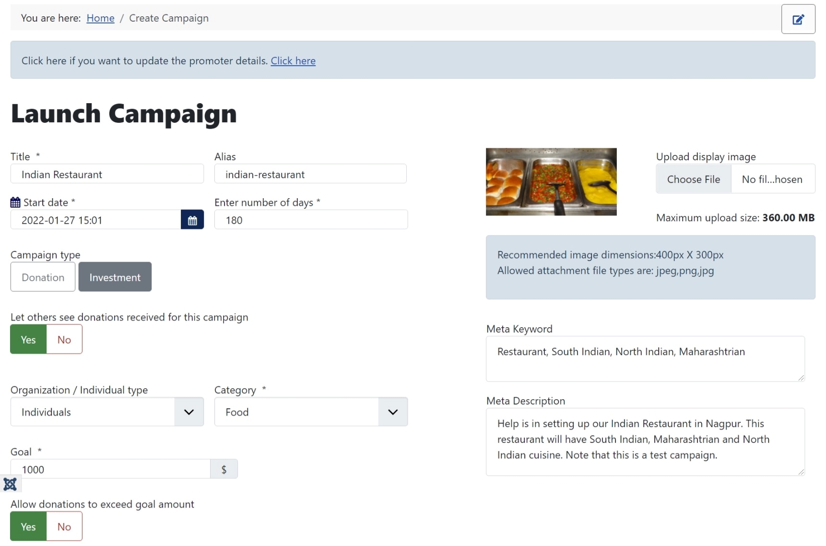Focus the Alias text field
This screenshot has height=546, width=826.
coord(310,174)
